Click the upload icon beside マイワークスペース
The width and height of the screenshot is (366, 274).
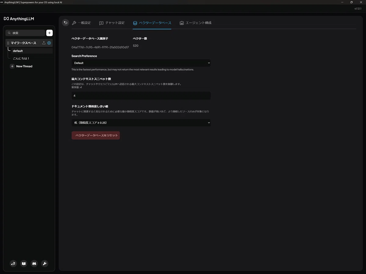(x=44, y=43)
